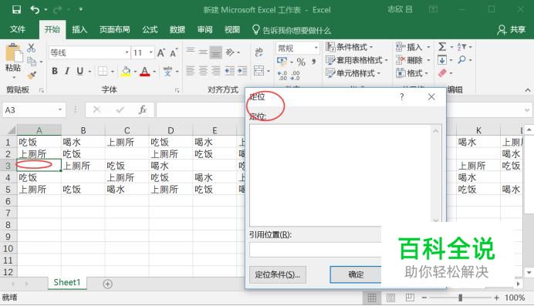Click the phonetic guide wén icon
Viewport: 534px width, 306px height.
pos(167,71)
